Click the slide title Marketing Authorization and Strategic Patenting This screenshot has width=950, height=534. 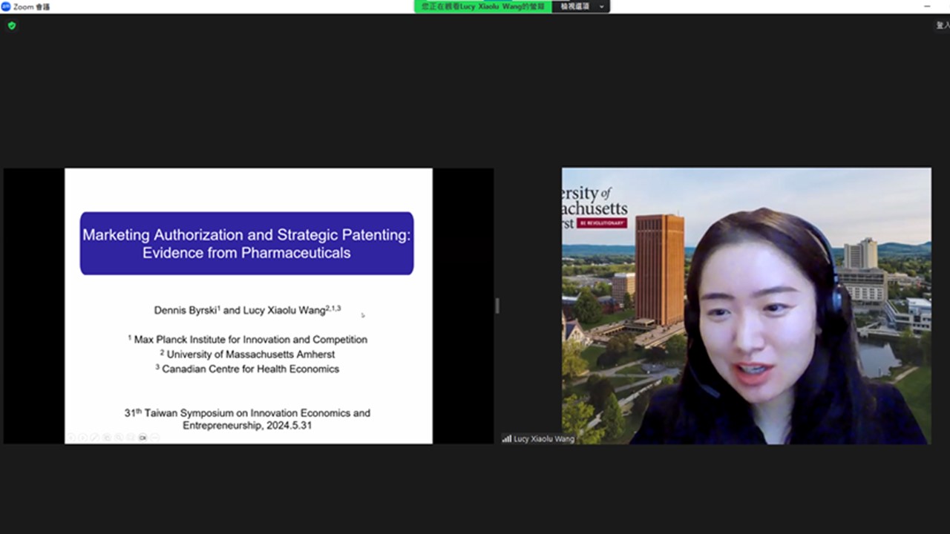tap(246, 243)
